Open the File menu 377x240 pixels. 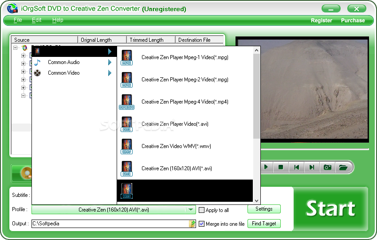coord(18,20)
